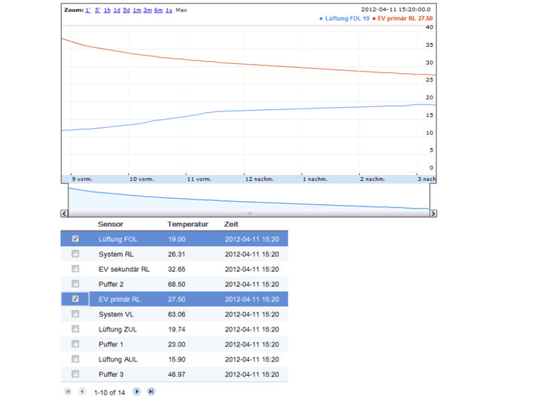Tick the Lüftung AUL checkbox
Screen dimensions: 538x400
pyautogui.click(x=75, y=359)
